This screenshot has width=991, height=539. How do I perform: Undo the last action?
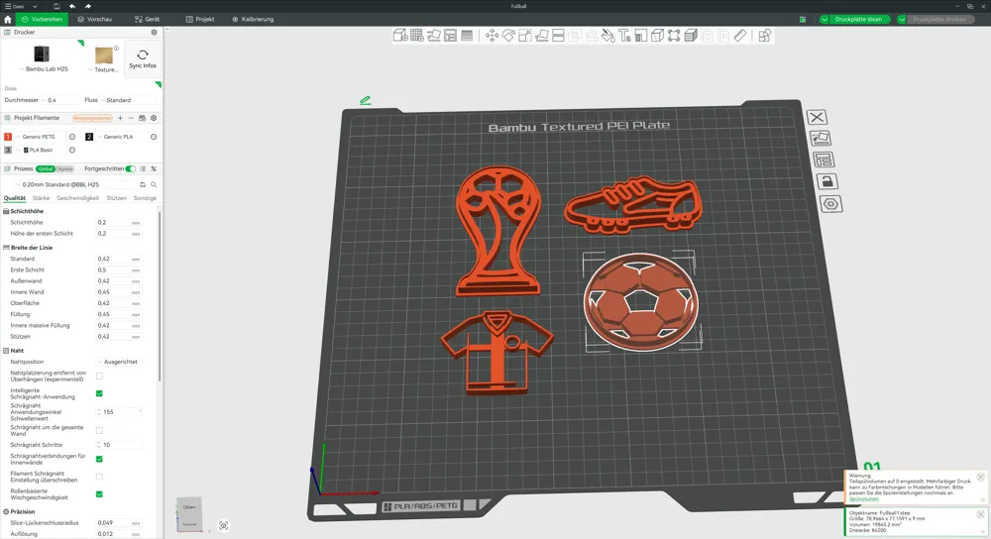[x=72, y=6]
